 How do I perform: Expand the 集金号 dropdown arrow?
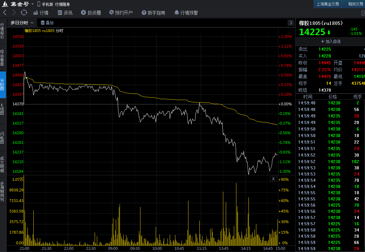point(32,4)
